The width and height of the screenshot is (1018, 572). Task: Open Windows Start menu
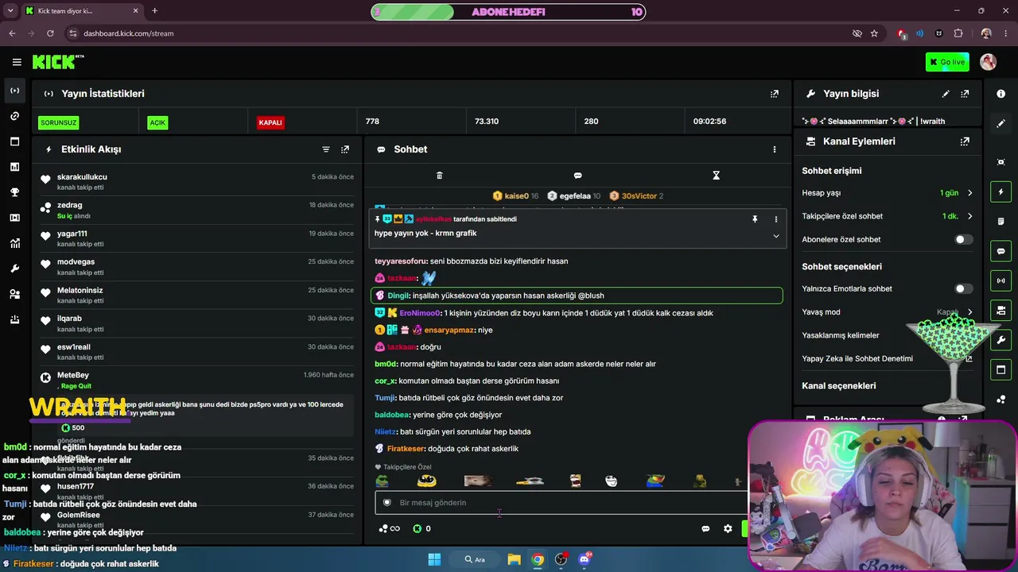pos(434,559)
